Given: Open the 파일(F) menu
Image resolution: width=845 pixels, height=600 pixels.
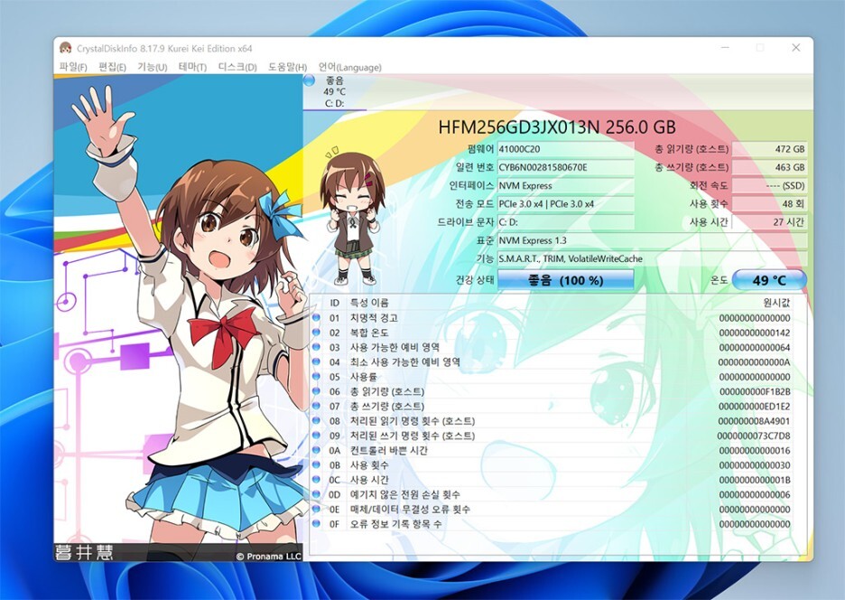Looking at the screenshot, I should point(73,67).
